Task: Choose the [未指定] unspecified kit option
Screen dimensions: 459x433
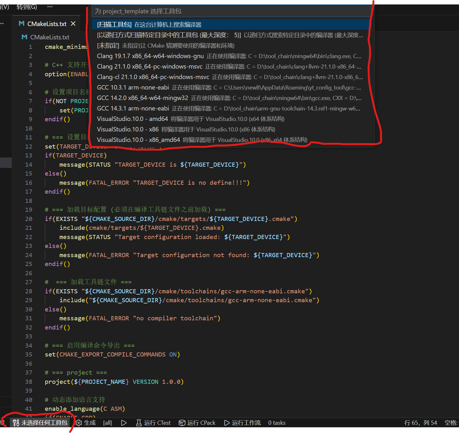Action: tap(165, 46)
